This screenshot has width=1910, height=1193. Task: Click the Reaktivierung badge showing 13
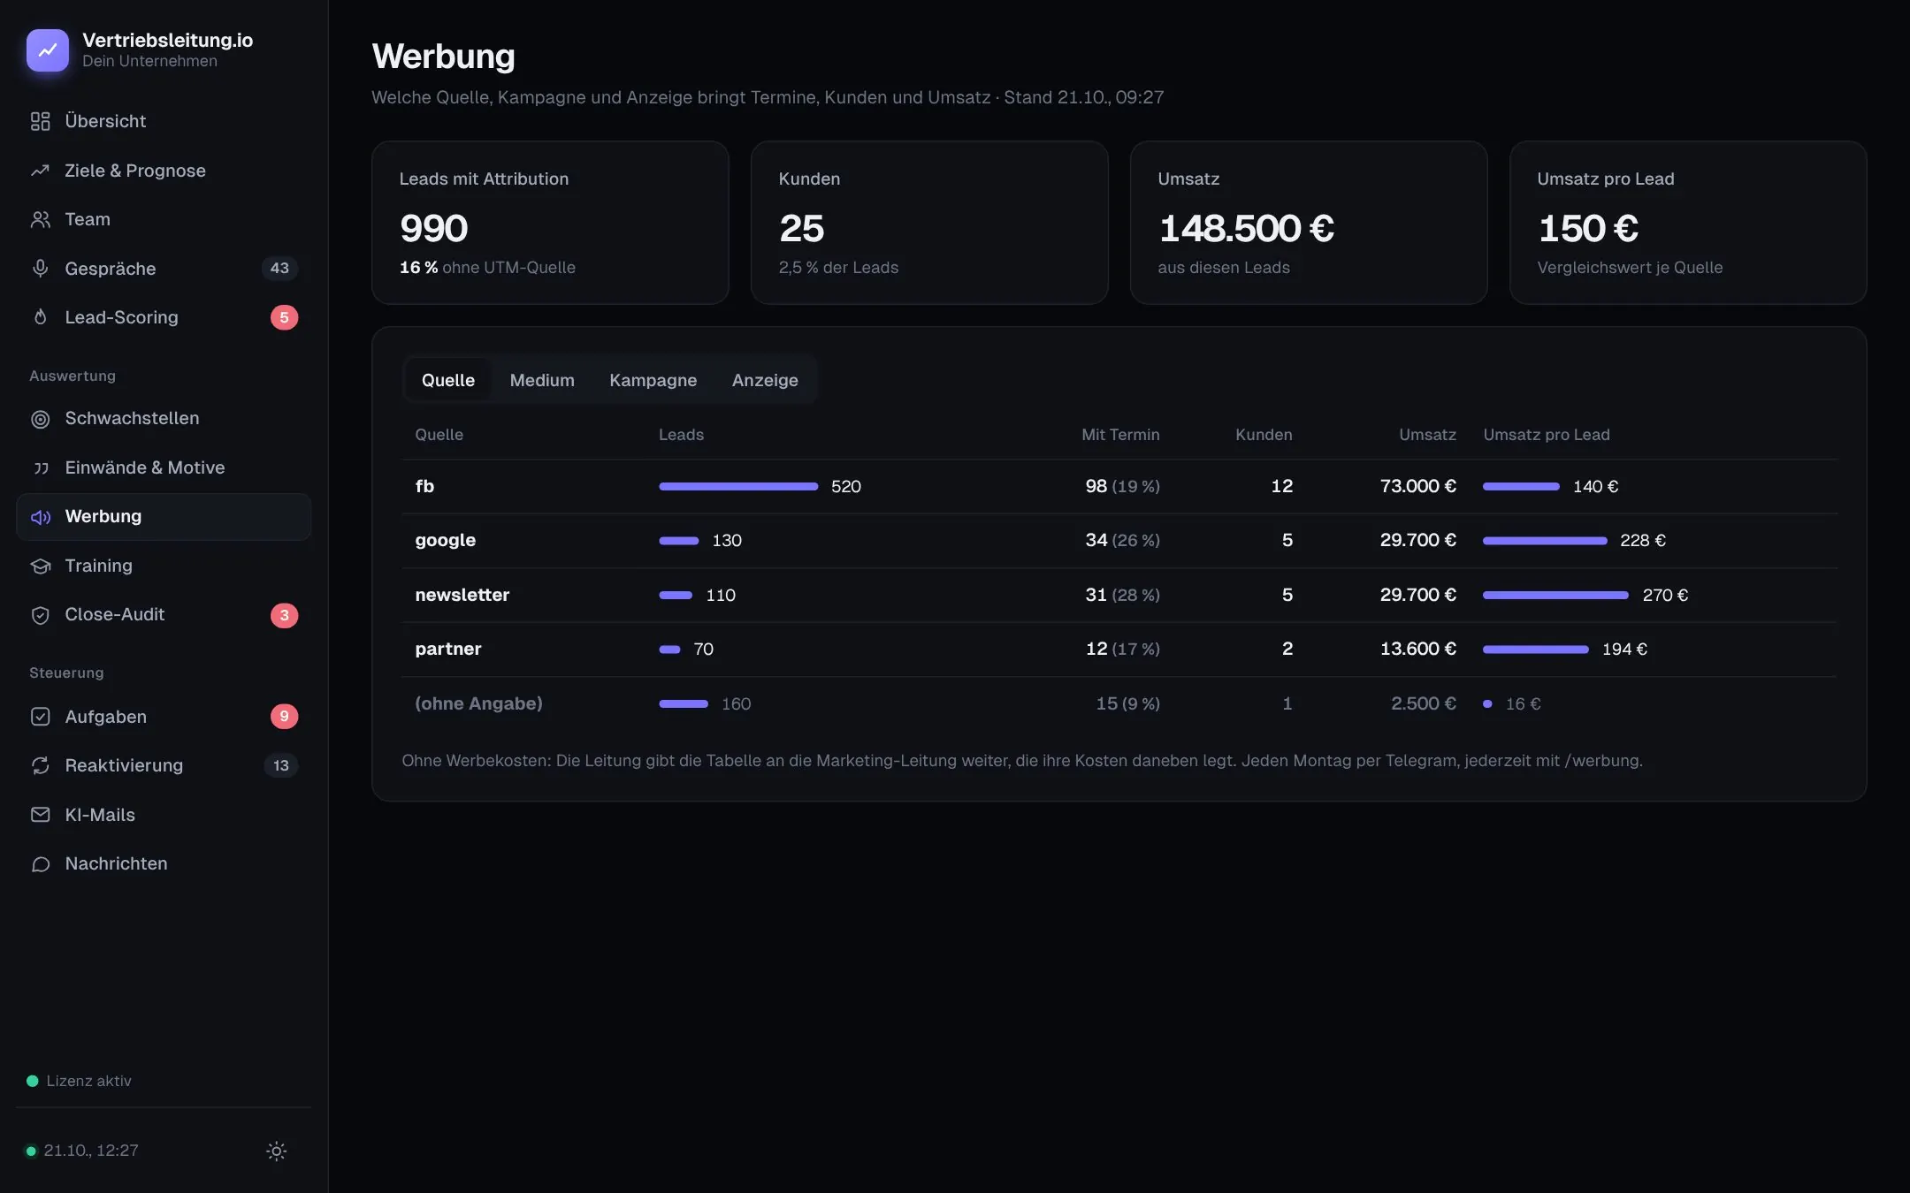tap(281, 765)
